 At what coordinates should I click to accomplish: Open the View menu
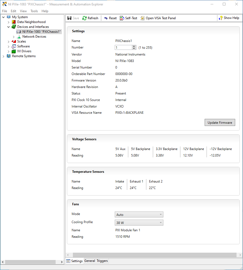tap(23, 11)
